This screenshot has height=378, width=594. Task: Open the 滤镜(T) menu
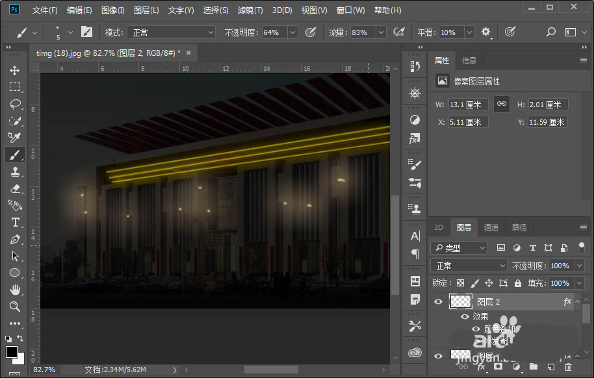coord(250,10)
